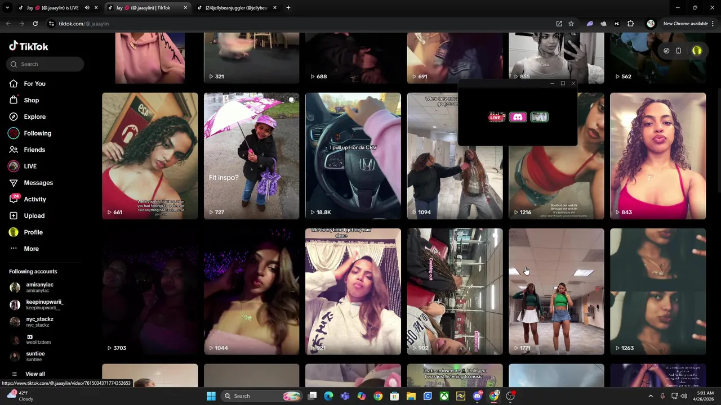Screen dimensions: 721x405
Task: Click the floating phone icon button
Action: (678, 51)
